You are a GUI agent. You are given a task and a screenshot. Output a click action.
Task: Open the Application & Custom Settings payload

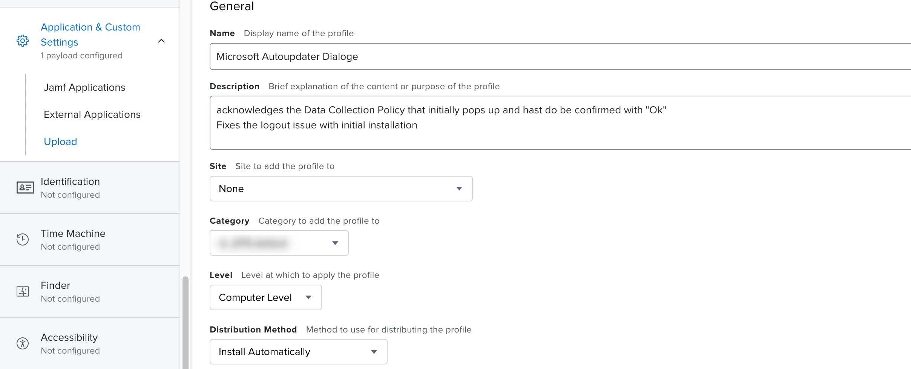(90, 35)
